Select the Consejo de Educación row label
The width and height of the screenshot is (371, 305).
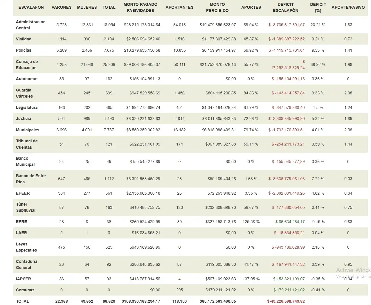[x=27, y=65]
